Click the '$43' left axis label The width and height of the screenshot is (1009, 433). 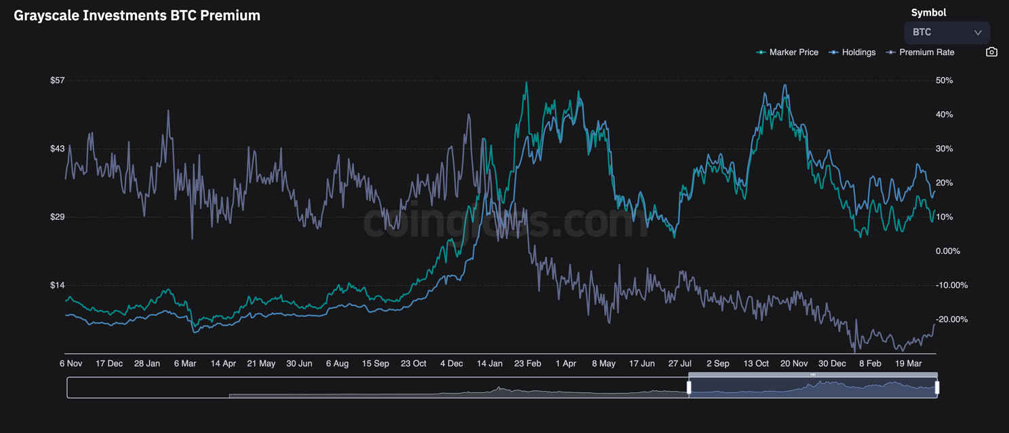point(57,149)
